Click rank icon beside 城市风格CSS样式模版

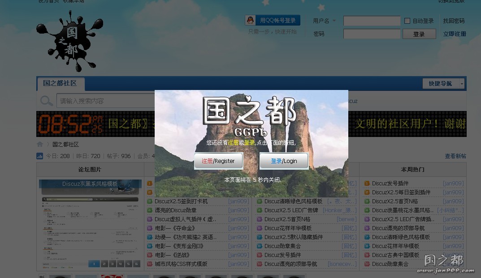(150, 264)
